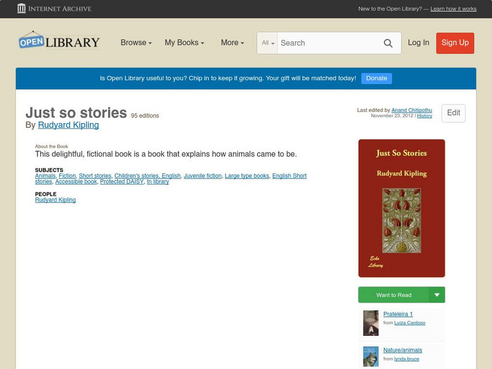The width and height of the screenshot is (492, 369).
Task: Click the Log In link
Action: coord(418,43)
